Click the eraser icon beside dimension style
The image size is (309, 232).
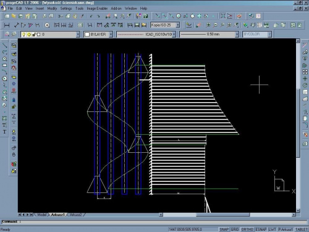[198, 25]
